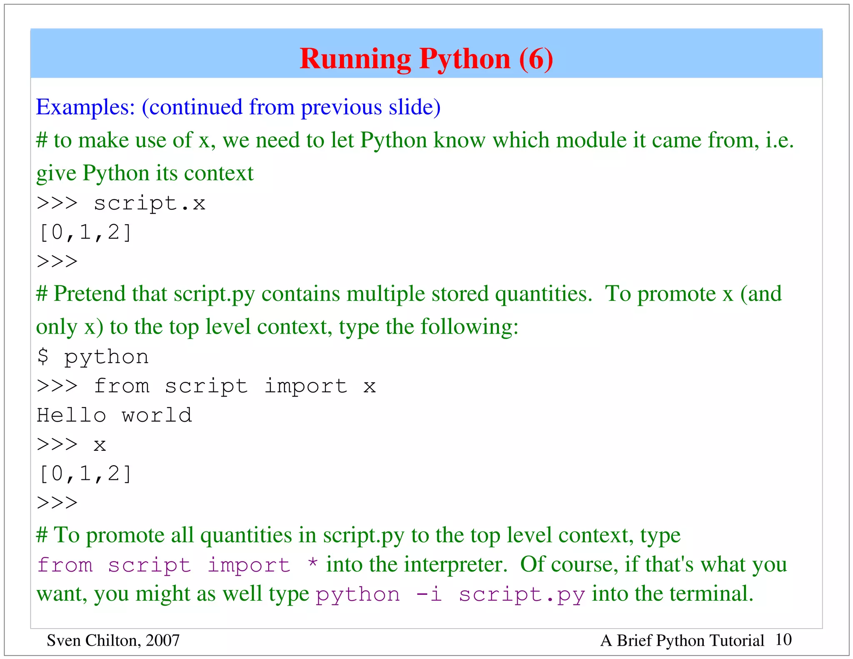The height and width of the screenshot is (659, 853).
Task: Click "Examples: (continued from previous slide)" line
Action: tap(238, 107)
